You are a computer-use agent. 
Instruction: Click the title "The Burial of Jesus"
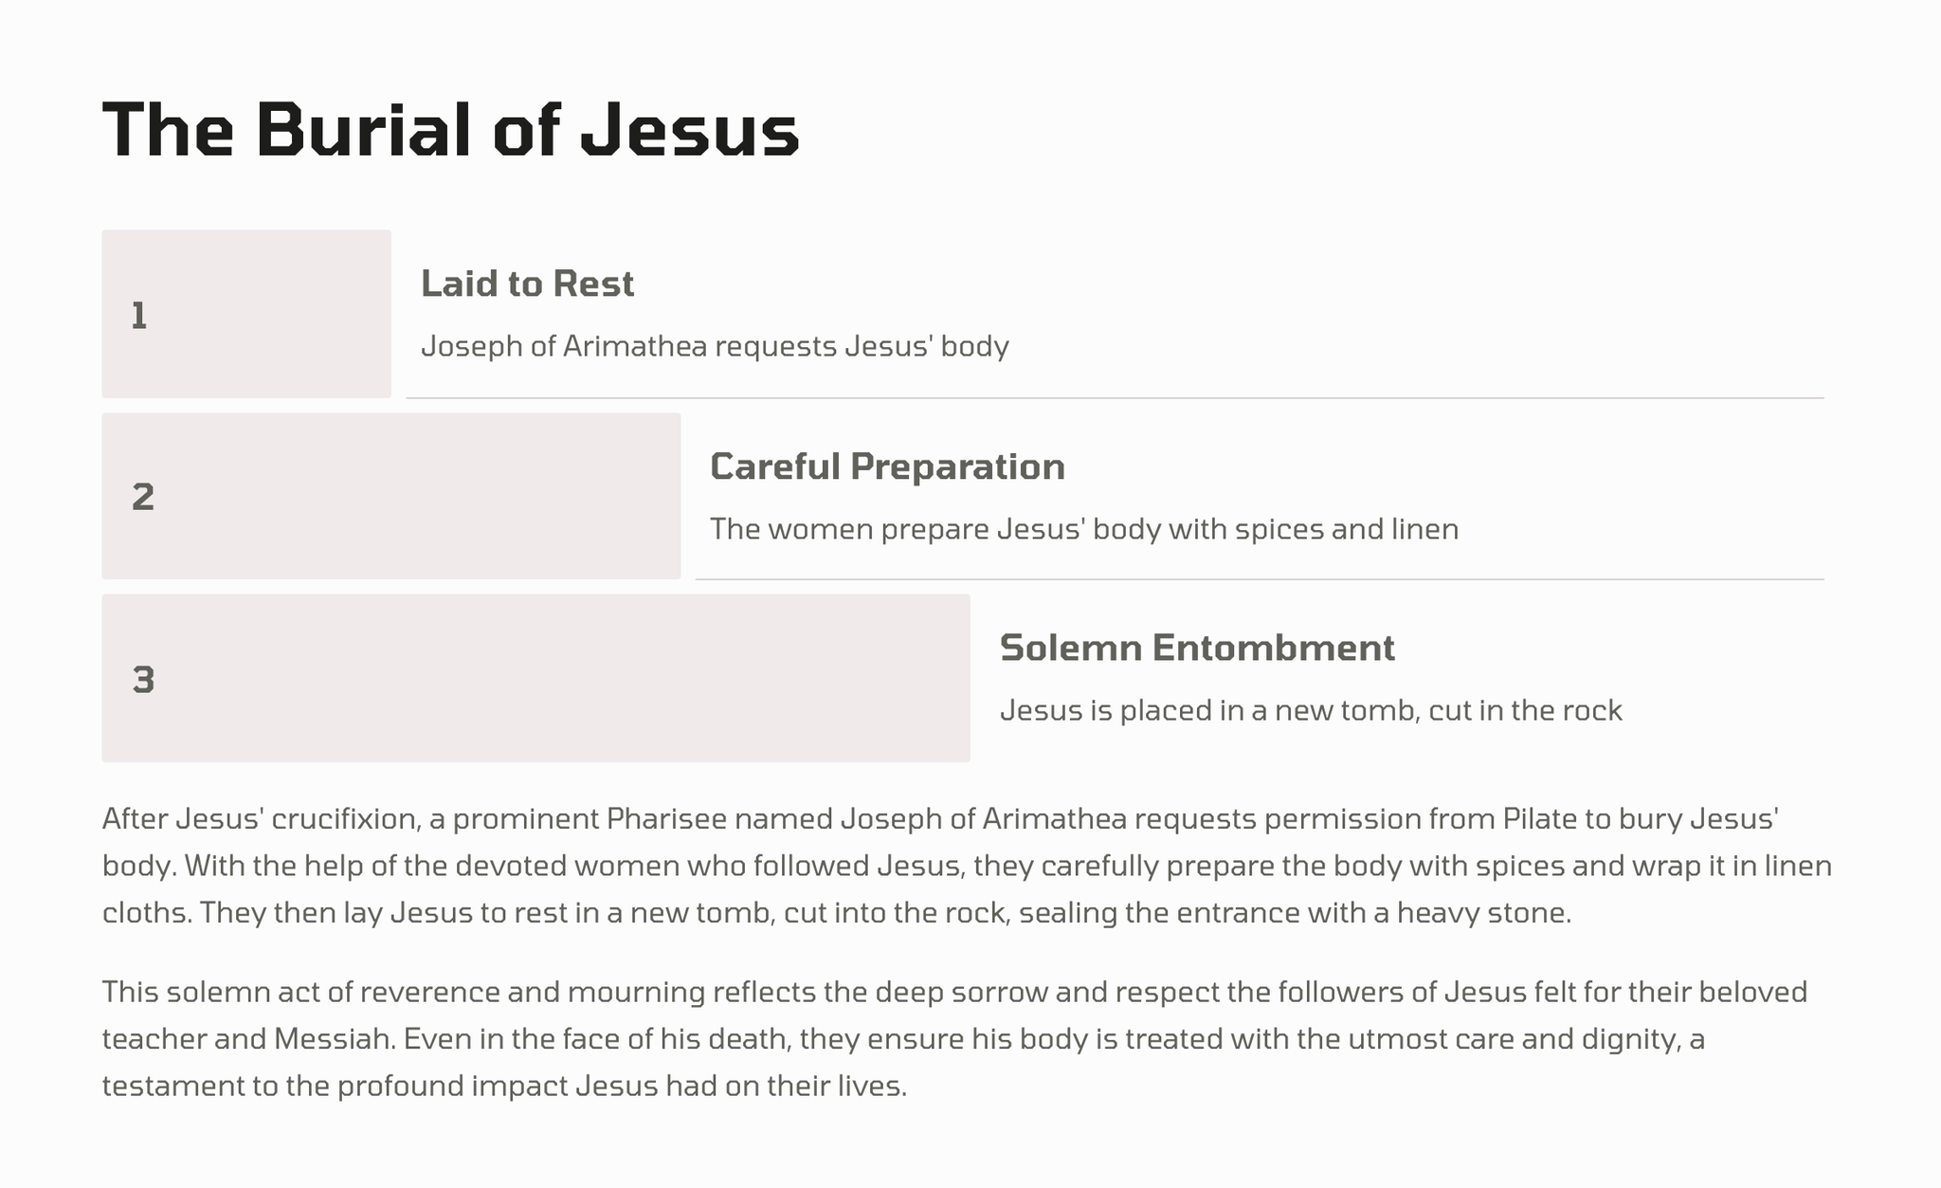point(450,130)
